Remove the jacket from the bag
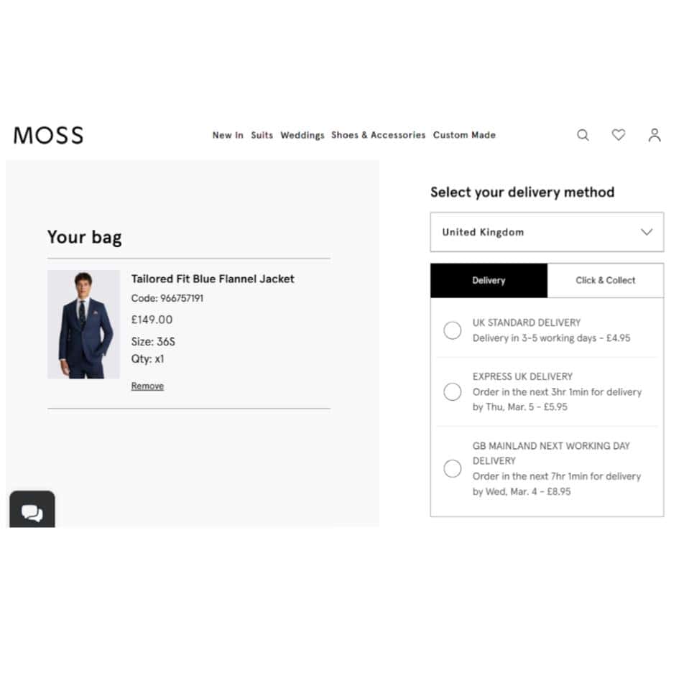The width and height of the screenshot is (689, 678). pos(147,386)
